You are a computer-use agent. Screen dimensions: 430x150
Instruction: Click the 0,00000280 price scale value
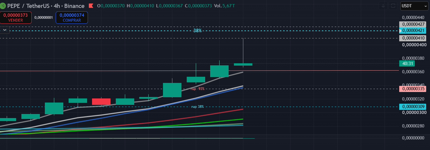point(413,126)
